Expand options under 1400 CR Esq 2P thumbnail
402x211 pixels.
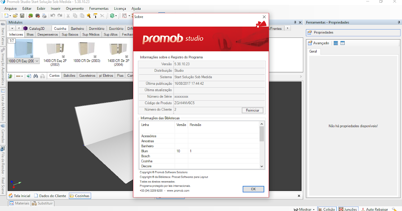coord(63,56)
